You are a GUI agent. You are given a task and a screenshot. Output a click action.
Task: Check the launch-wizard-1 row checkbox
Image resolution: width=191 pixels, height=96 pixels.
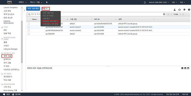[x=28, y=27]
